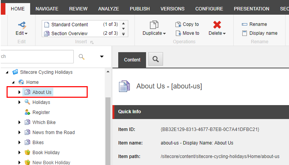Collapse the Quick Info section header
The width and height of the screenshot is (289, 165).
[201, 112]
